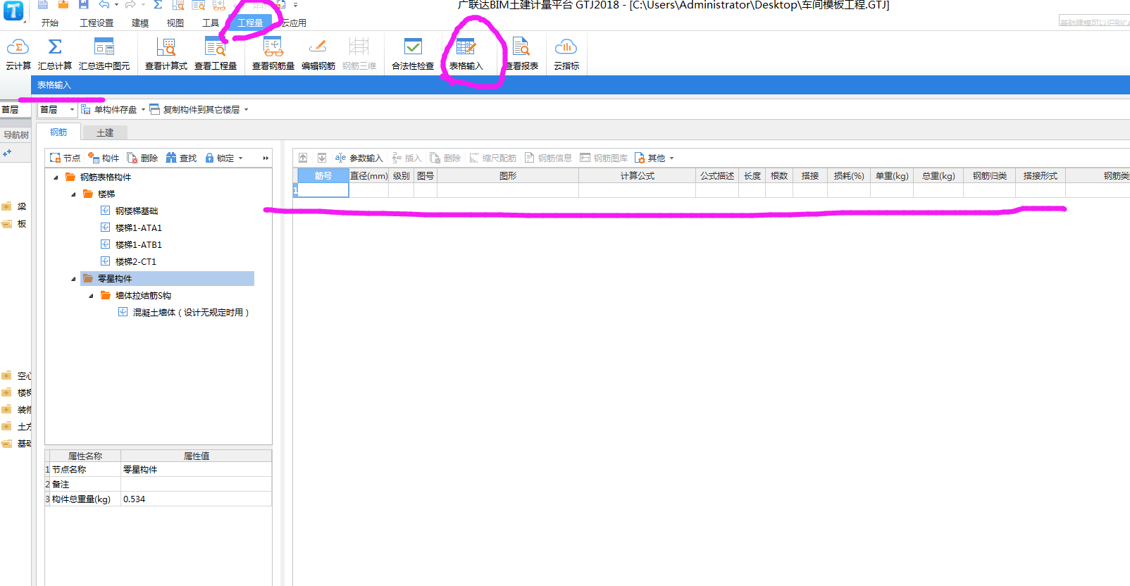Select 板 in navigation tree
The image size is (1130, 586).
coord(22,224)
